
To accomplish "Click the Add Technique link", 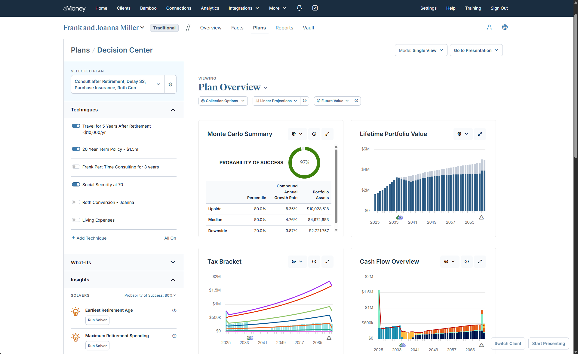I will tap(89, 238).
